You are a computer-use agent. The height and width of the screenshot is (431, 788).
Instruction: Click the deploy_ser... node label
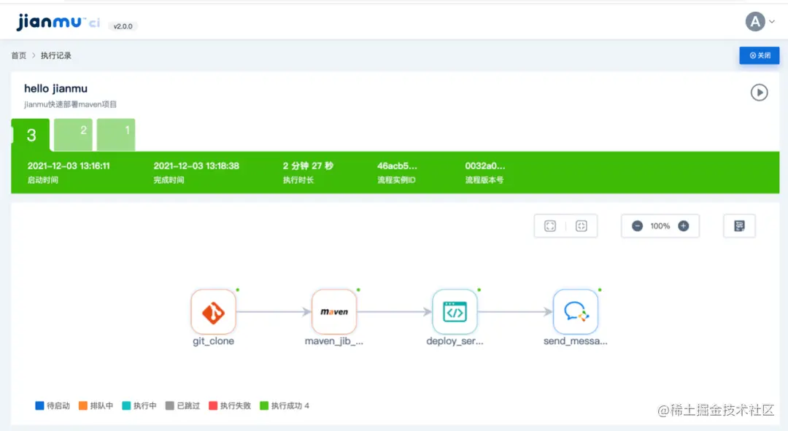click(455, 341)
